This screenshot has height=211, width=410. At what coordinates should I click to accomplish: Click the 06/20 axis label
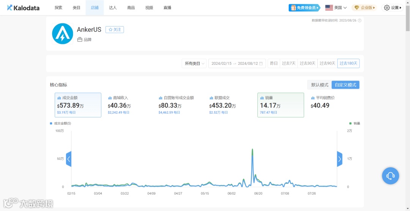[258, 194]
